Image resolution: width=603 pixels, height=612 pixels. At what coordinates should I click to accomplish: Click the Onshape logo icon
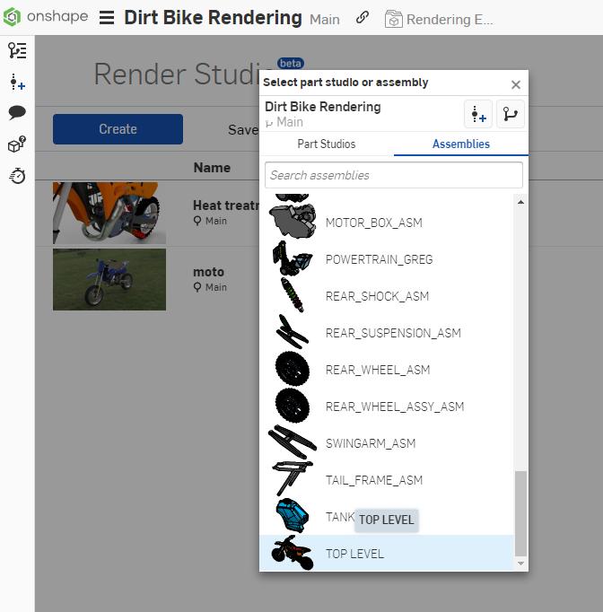(x=12, y=18)
